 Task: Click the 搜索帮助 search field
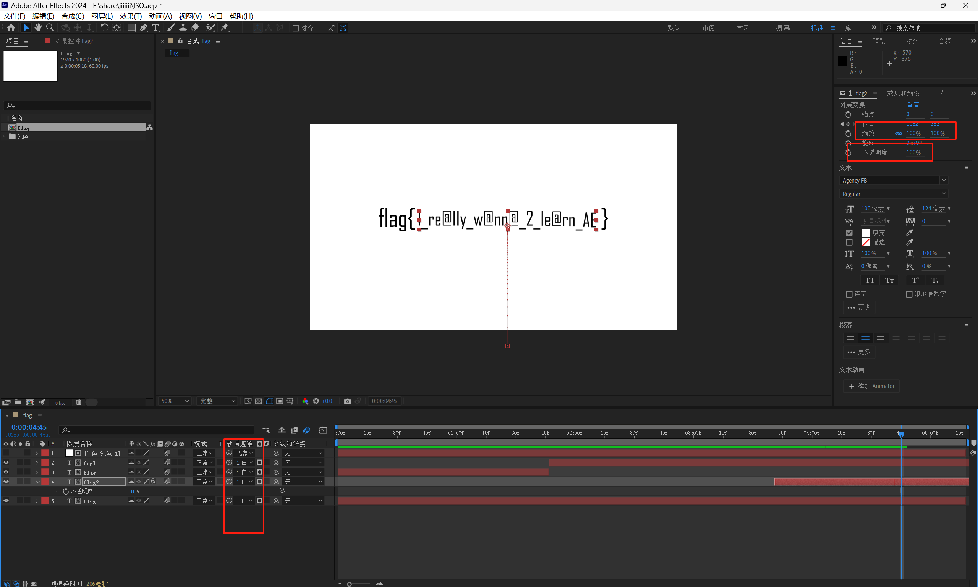click(929, 28)
